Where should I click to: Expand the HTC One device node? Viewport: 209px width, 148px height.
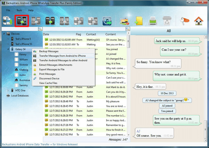point(8,90)
